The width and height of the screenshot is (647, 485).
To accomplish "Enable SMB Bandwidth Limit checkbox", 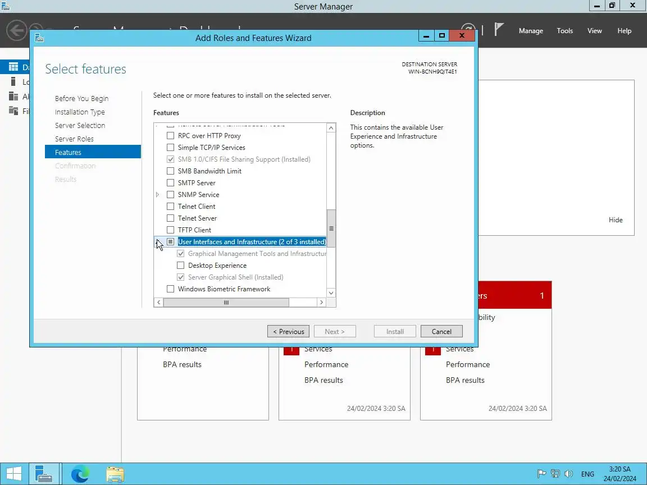I will coord(170,171).
